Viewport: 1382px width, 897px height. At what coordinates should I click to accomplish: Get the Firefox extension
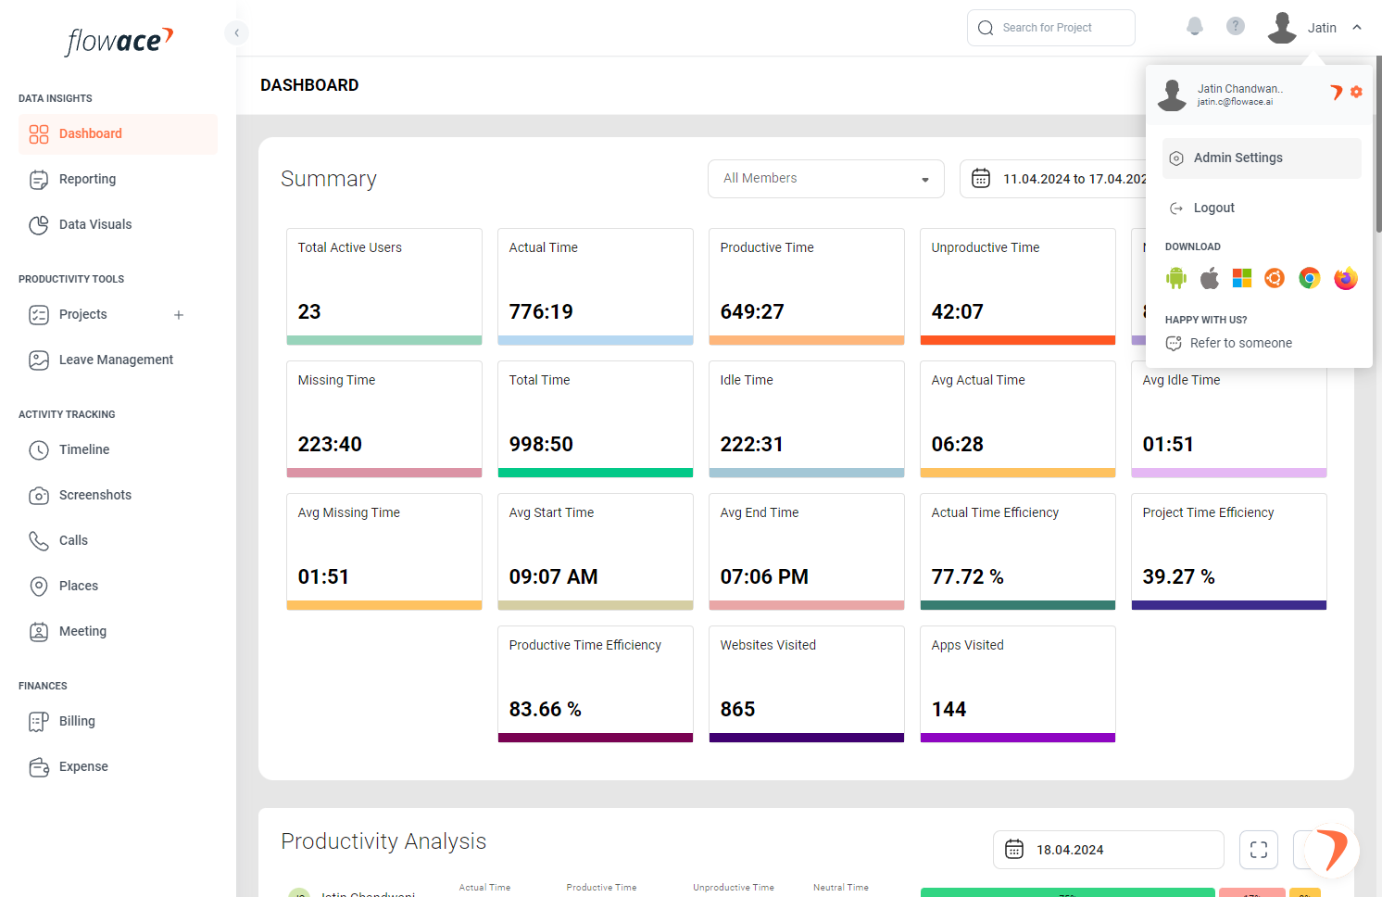(x=1346, y=278)
